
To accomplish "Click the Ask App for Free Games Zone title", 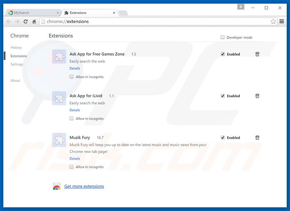I will 97,54.
